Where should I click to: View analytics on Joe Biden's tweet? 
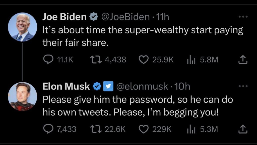192,59
